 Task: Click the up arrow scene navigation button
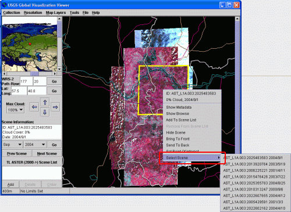tap(45, 102)
